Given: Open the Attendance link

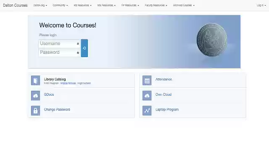Looking at the screenshot, I should [x=164, y=79].
